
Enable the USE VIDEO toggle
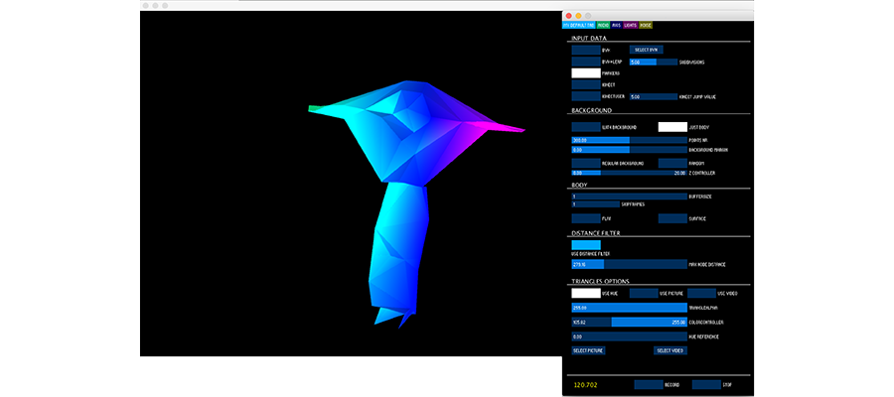coord(702,294)
